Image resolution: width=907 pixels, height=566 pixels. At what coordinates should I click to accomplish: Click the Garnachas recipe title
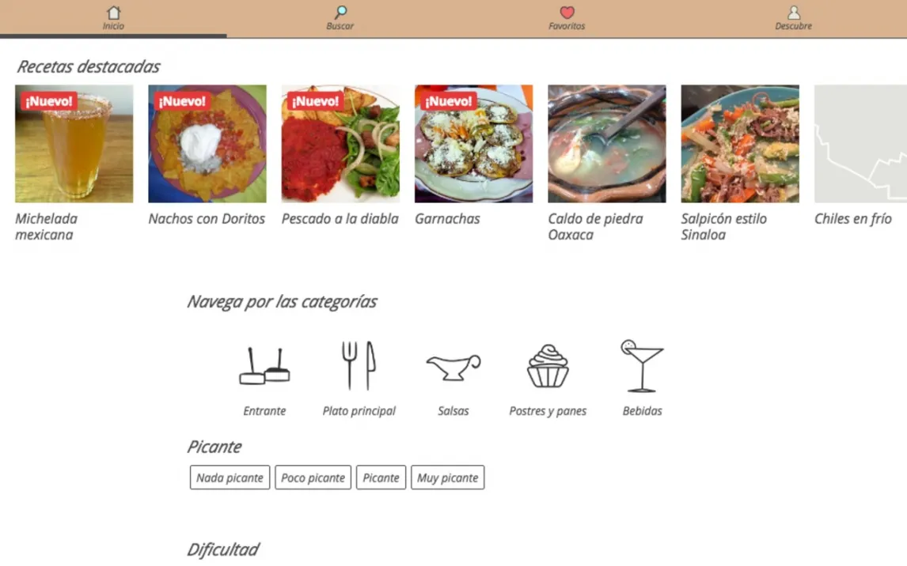447,219
